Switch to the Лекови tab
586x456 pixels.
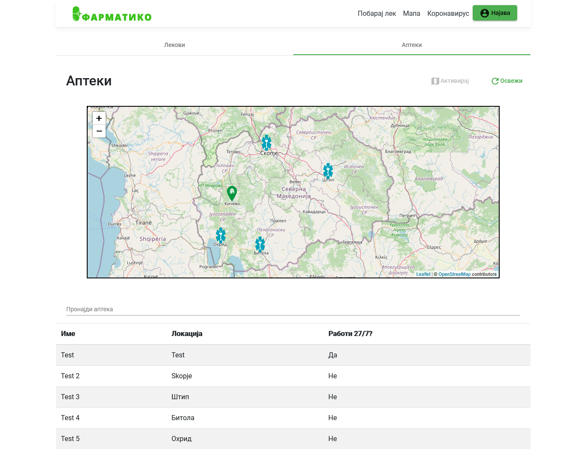[x=174, y=45]
